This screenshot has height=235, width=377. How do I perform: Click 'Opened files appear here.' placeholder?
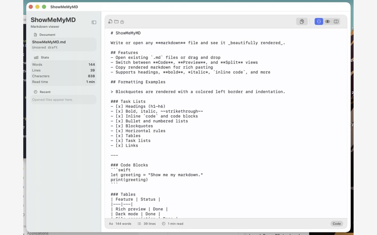click(52, 100)
